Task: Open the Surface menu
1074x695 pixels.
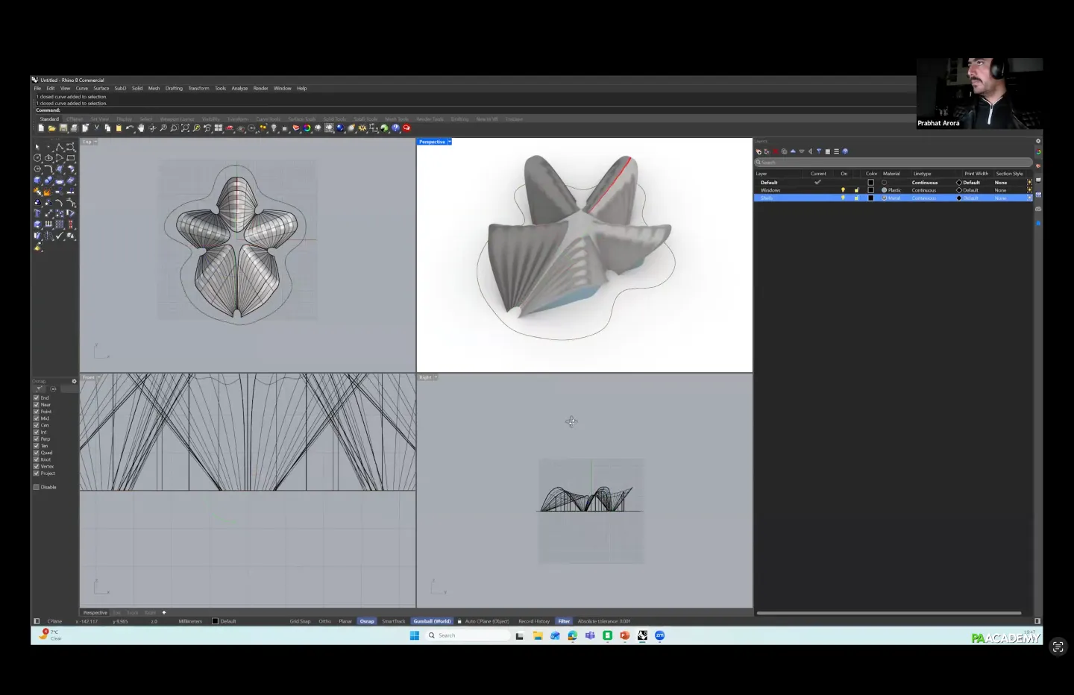Action: (x=101, y=88)
